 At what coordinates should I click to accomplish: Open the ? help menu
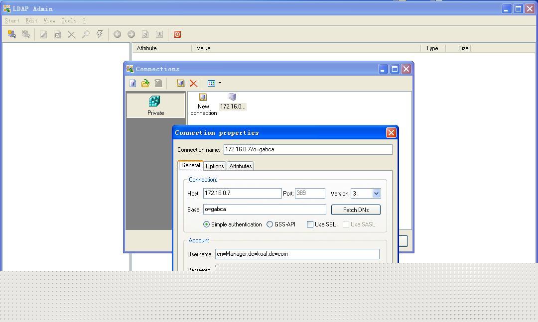pyautogui.click(x=84, y=20)
